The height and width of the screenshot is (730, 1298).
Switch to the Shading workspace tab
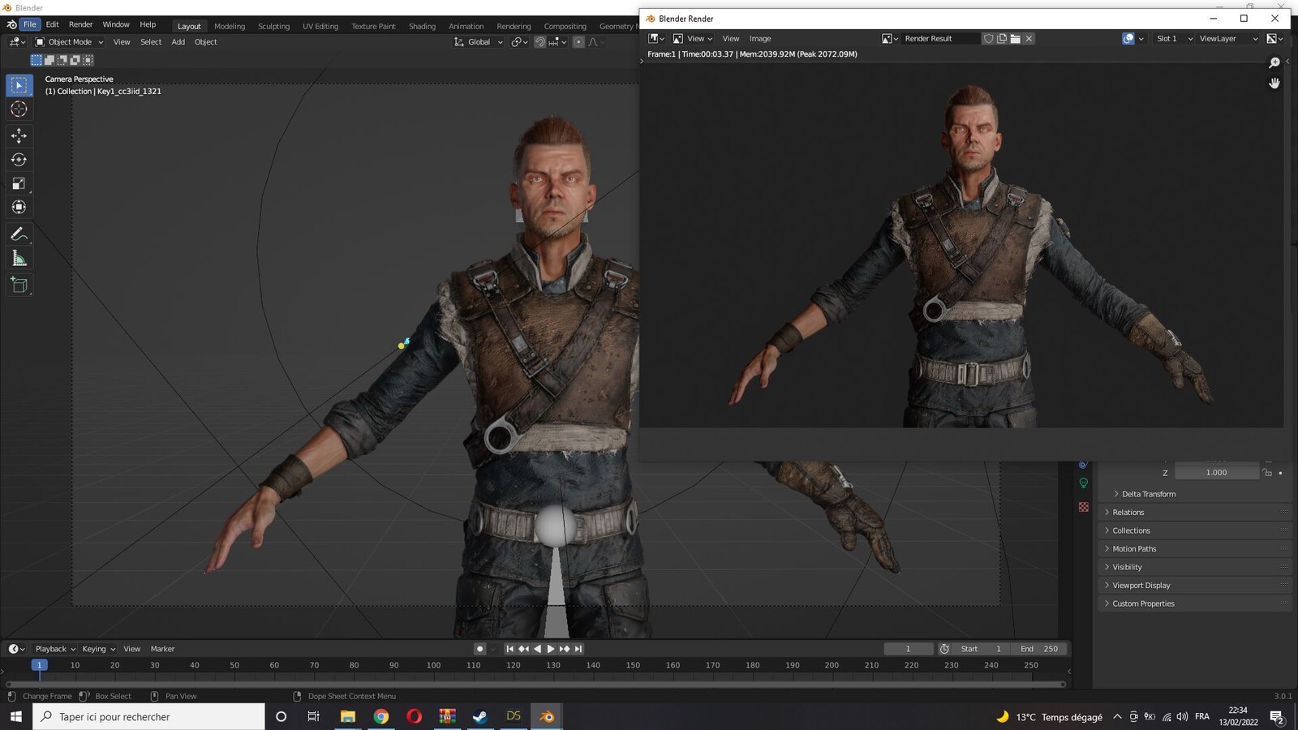point(422,26)
